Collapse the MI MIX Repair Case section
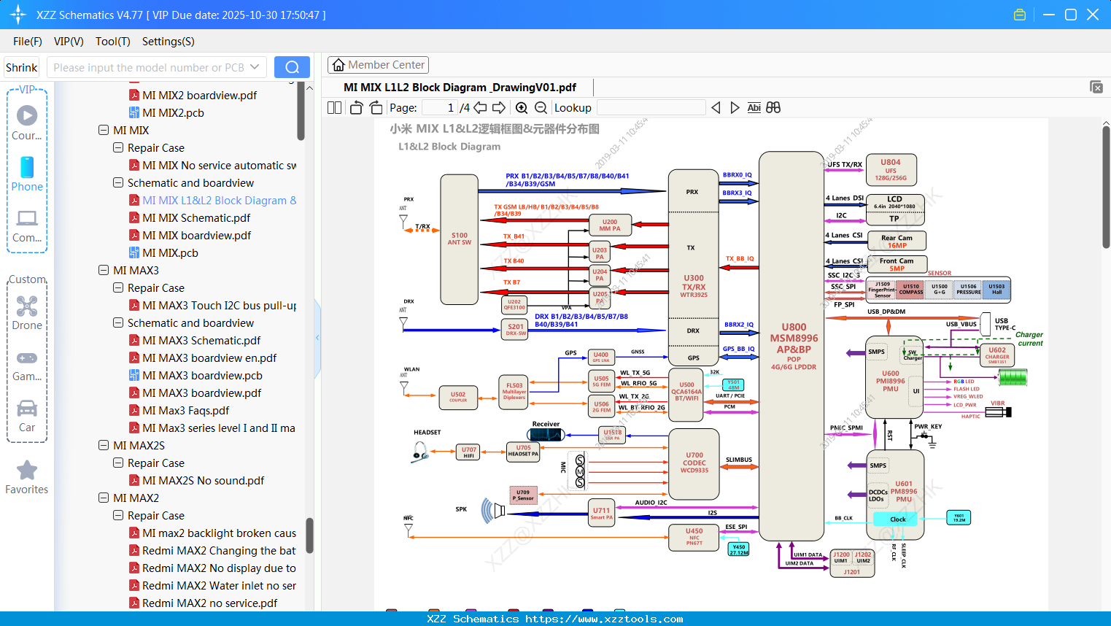The height and width of the screenshot is (626, 1111). point(118,147)
